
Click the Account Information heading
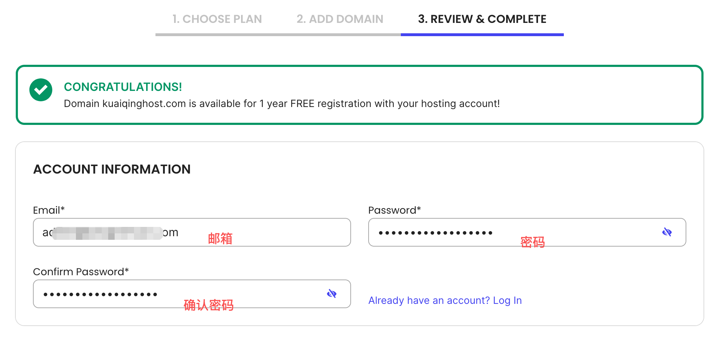point(112,169)
